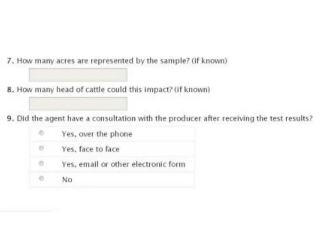Click the "No" option label text

click(67, 180)
